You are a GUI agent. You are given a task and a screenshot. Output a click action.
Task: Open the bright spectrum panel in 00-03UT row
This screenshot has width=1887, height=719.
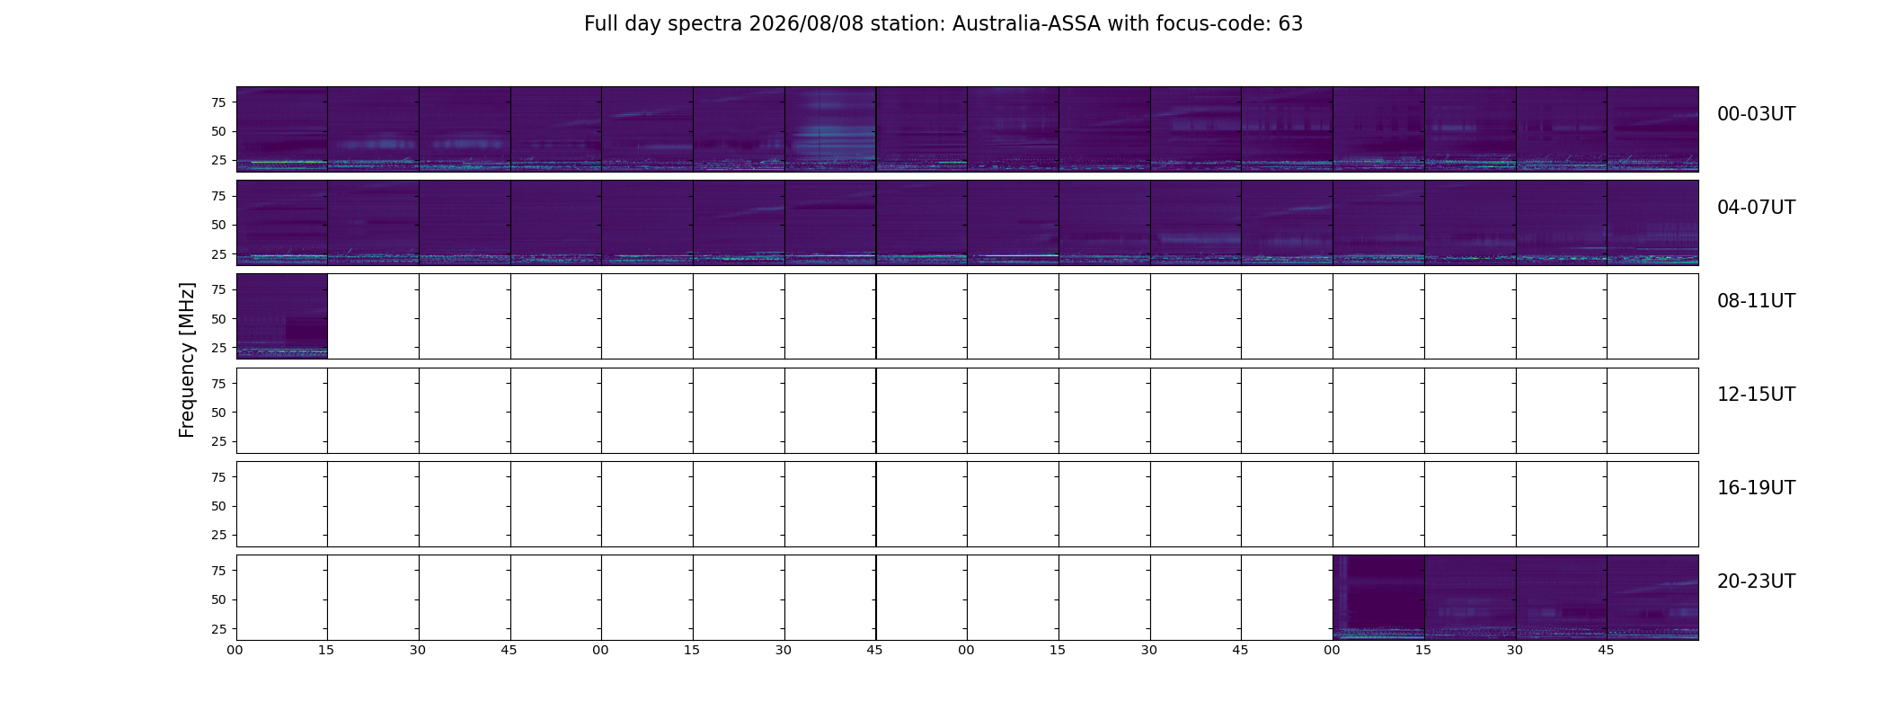point(830,129)
